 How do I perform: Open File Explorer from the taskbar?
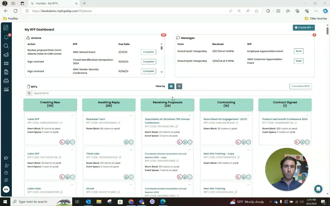(99, 202)
